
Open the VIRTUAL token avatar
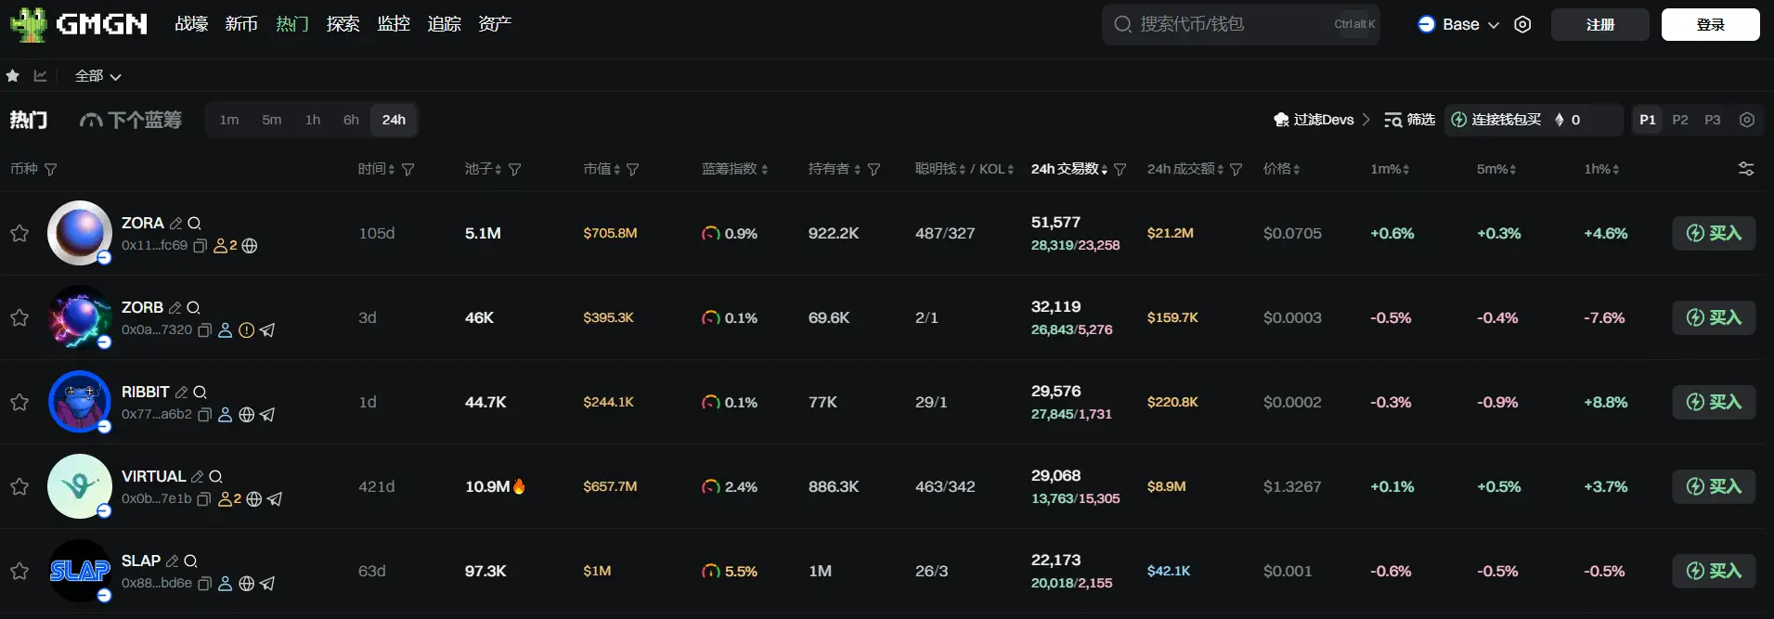point(80,486)
